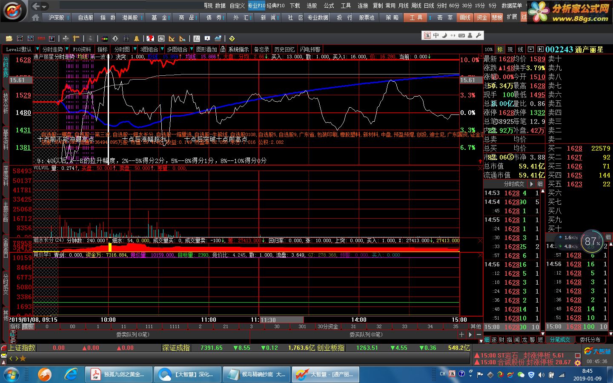The image size is (613, 383).
Task: Toggle the 10% scale button
Action: pos(489,49)
